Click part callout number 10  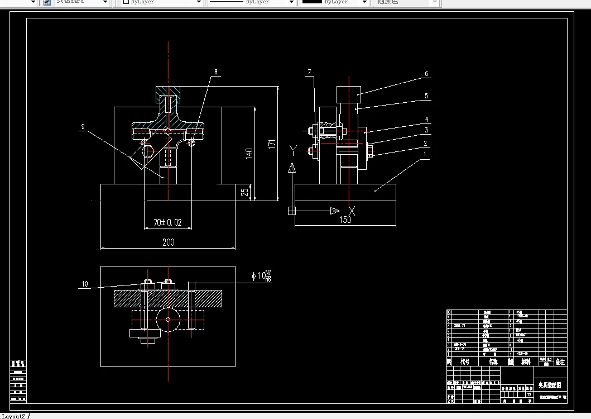tap(85, 284)
